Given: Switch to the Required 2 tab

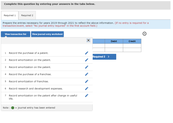Looking at the screenshot, I should 27,15.
